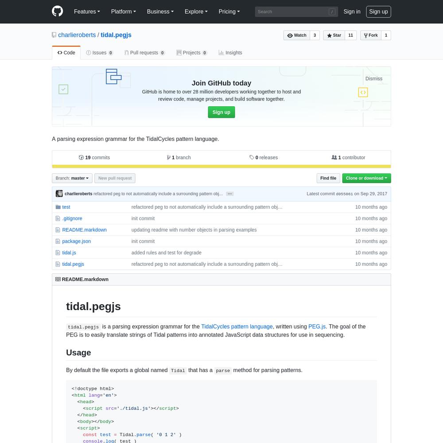This screenshot has width=443, height=443.
Task: Click Sign up button in top header
Action: 378,12
